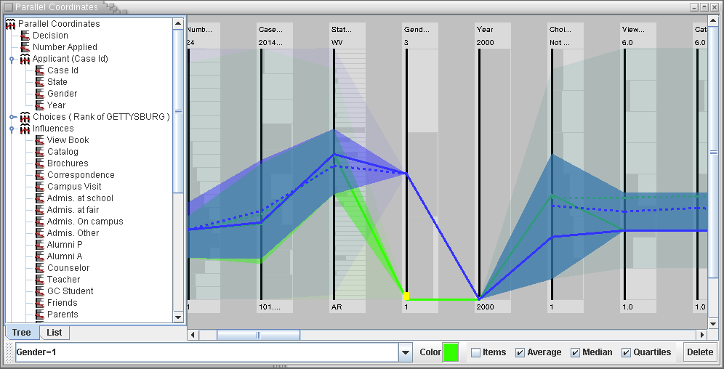Open the Gender=1 selection dropdown
Viewport: 724px width, 369px height.
(x=406, y=352)
